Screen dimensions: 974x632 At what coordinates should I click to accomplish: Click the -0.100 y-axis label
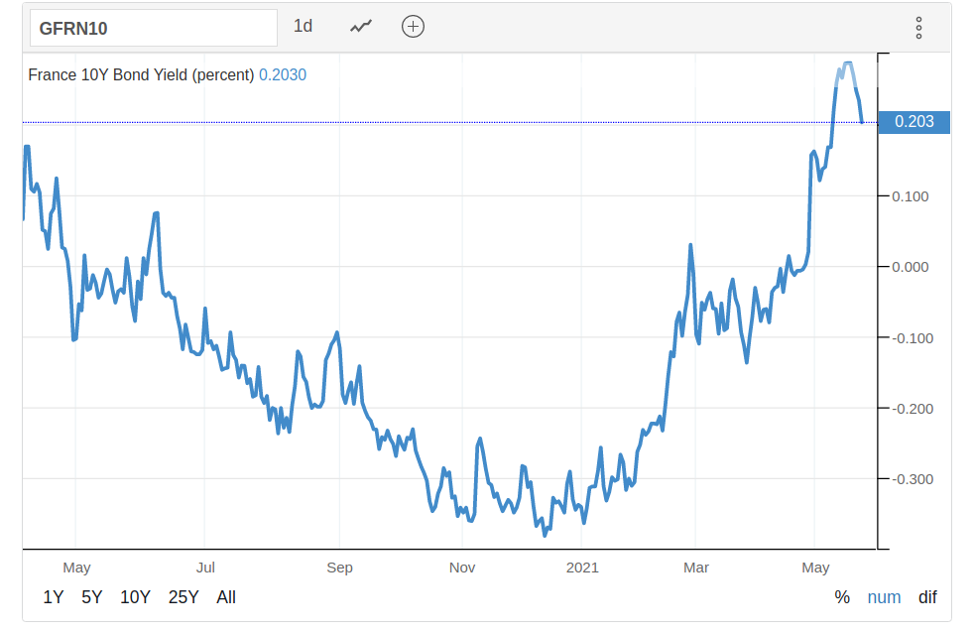click(913, 338)
